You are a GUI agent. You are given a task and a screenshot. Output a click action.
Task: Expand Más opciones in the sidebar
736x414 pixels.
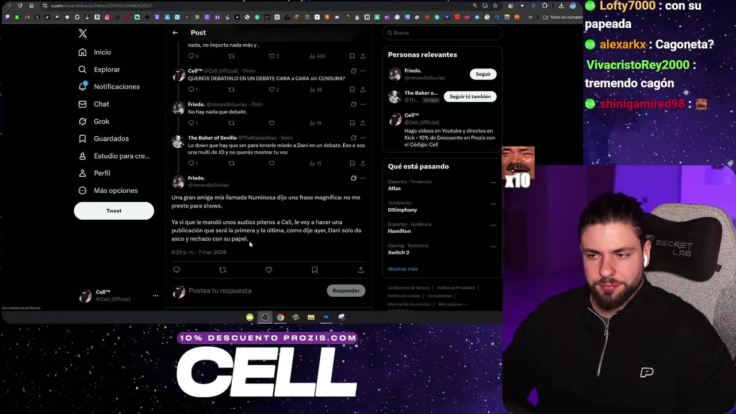[x=109, y=190]
